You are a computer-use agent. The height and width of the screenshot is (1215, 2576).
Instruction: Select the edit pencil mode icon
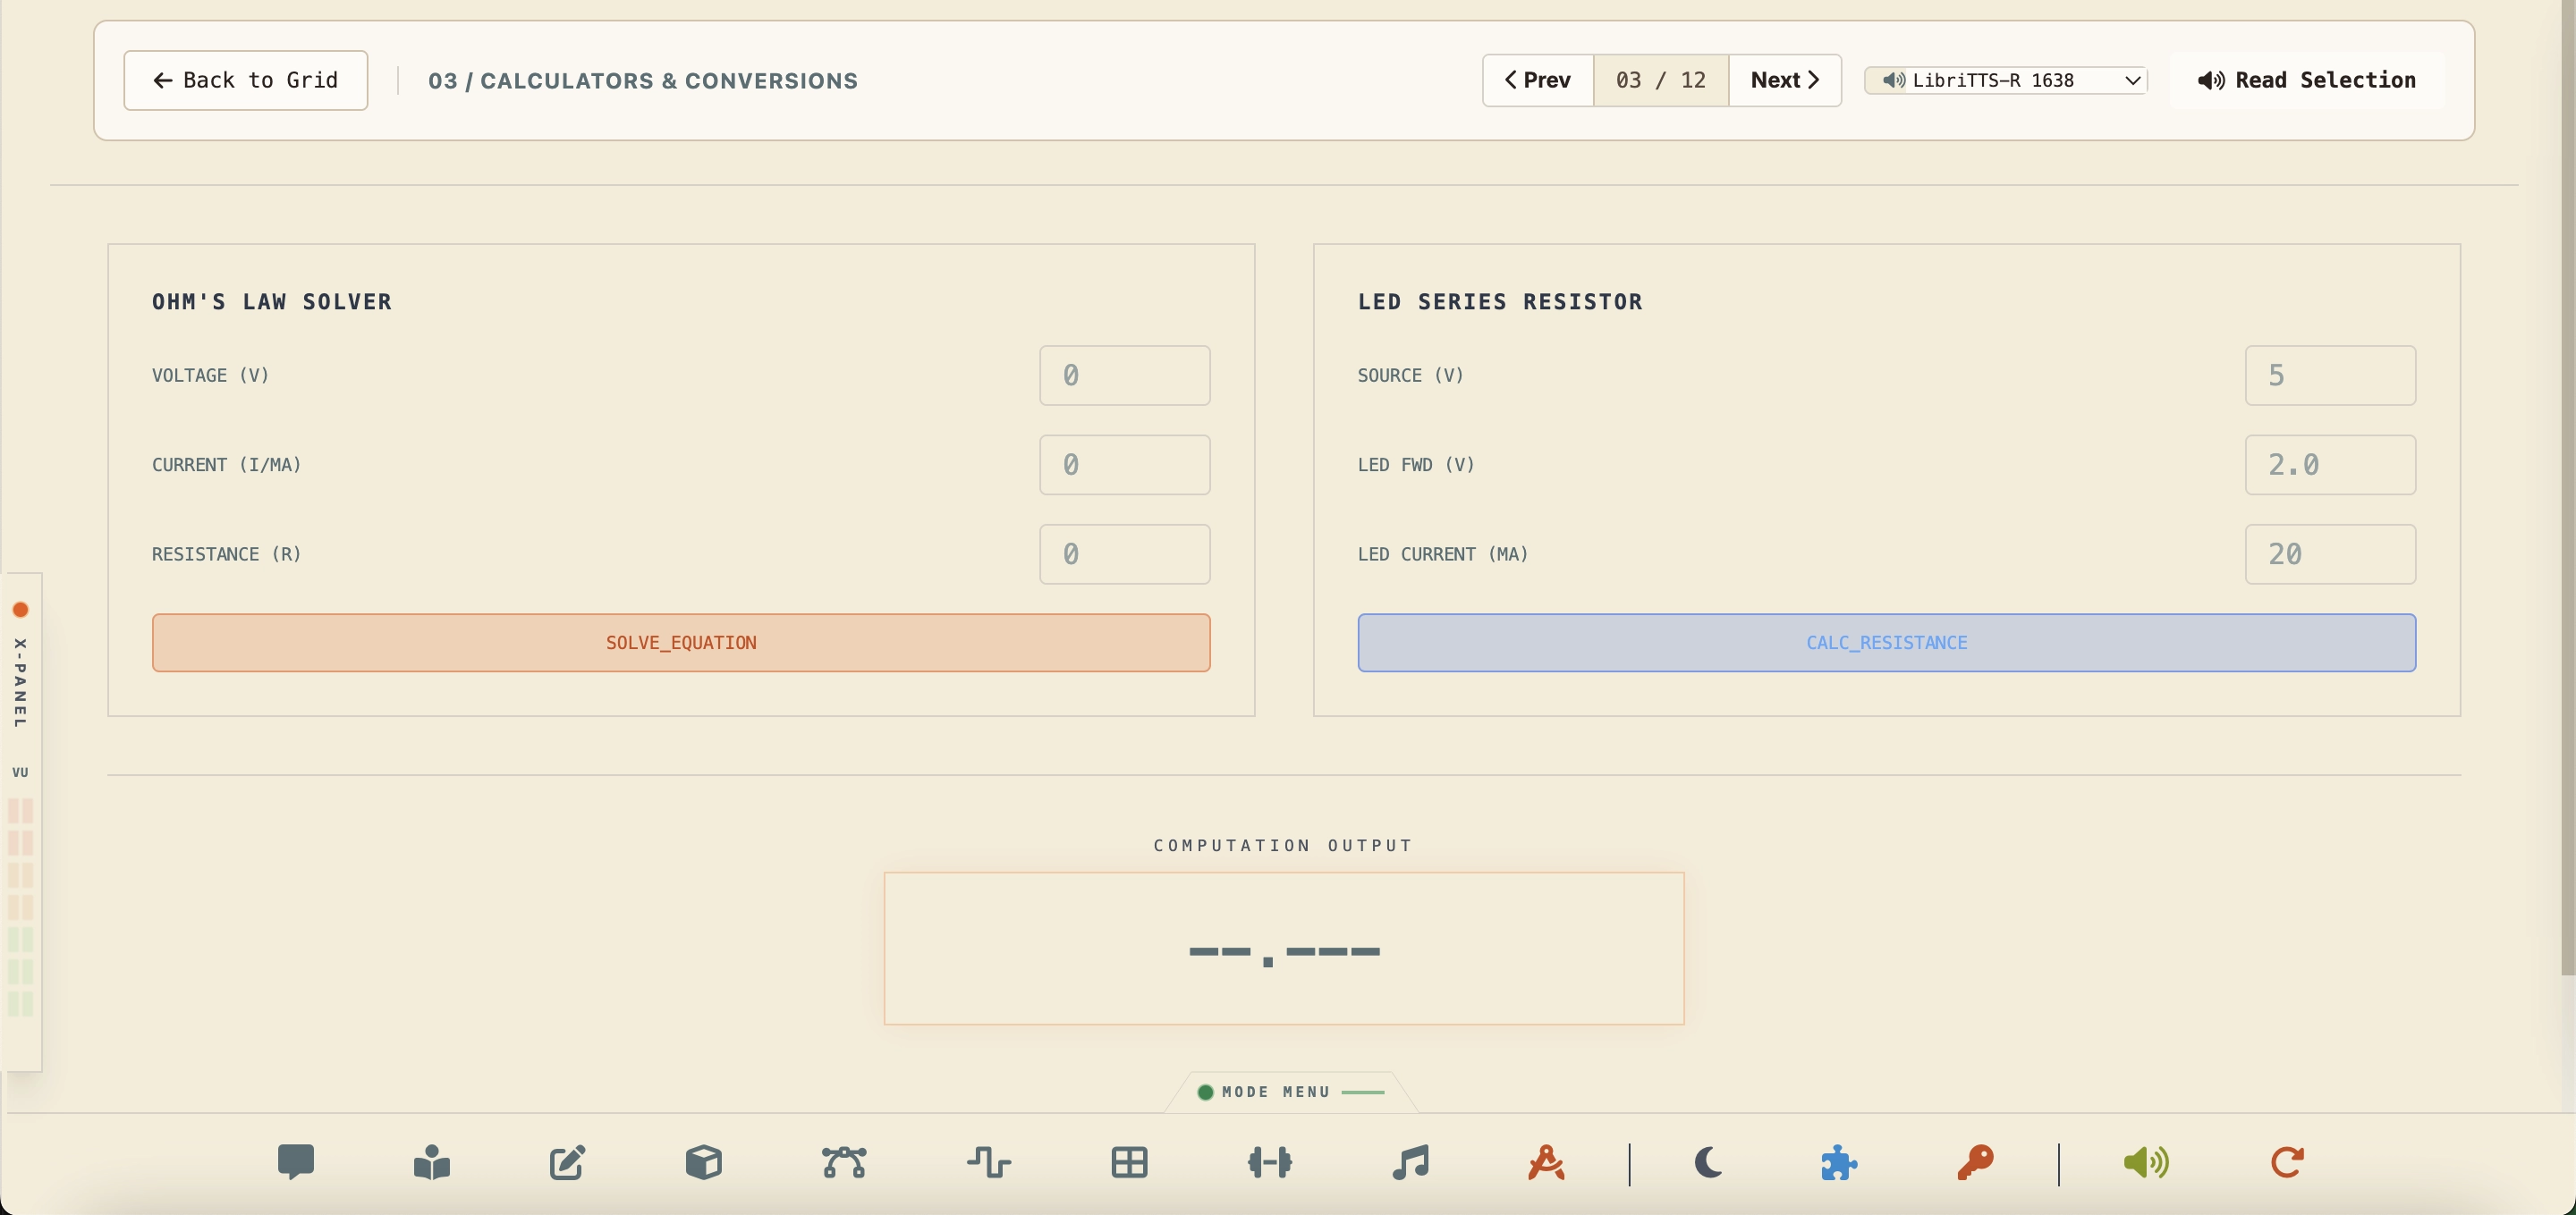coord(568,1162)
